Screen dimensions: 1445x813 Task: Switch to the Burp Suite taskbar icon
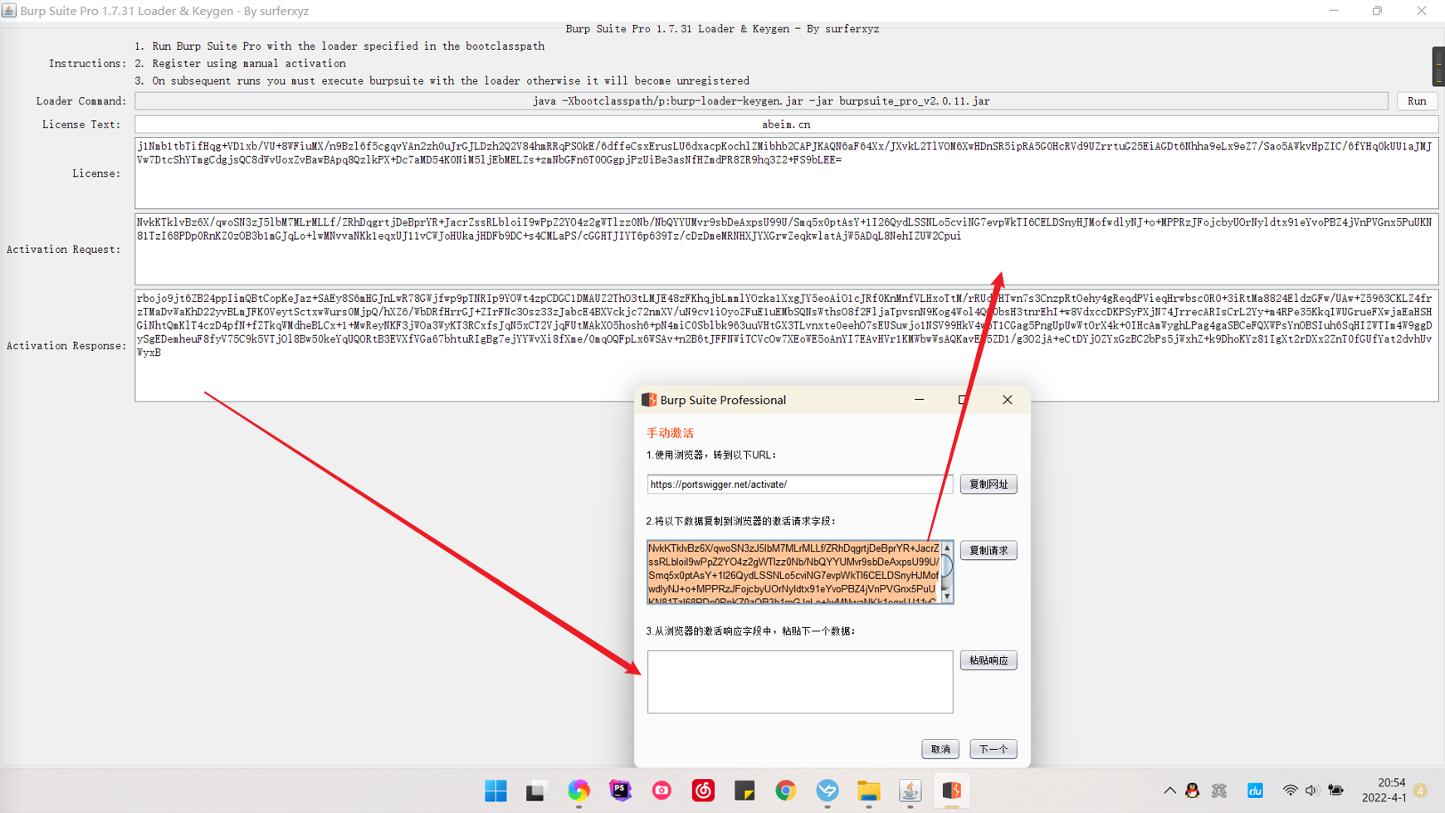(952, 791)
